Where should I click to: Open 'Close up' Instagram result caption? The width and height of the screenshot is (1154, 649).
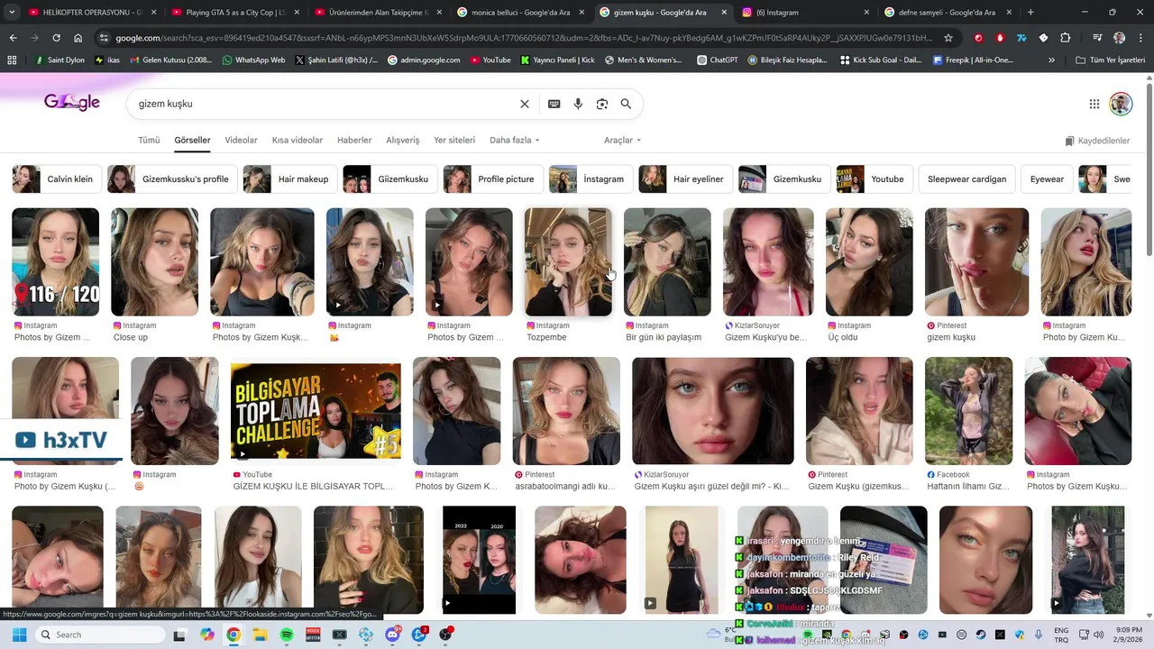tap(131, 337)
